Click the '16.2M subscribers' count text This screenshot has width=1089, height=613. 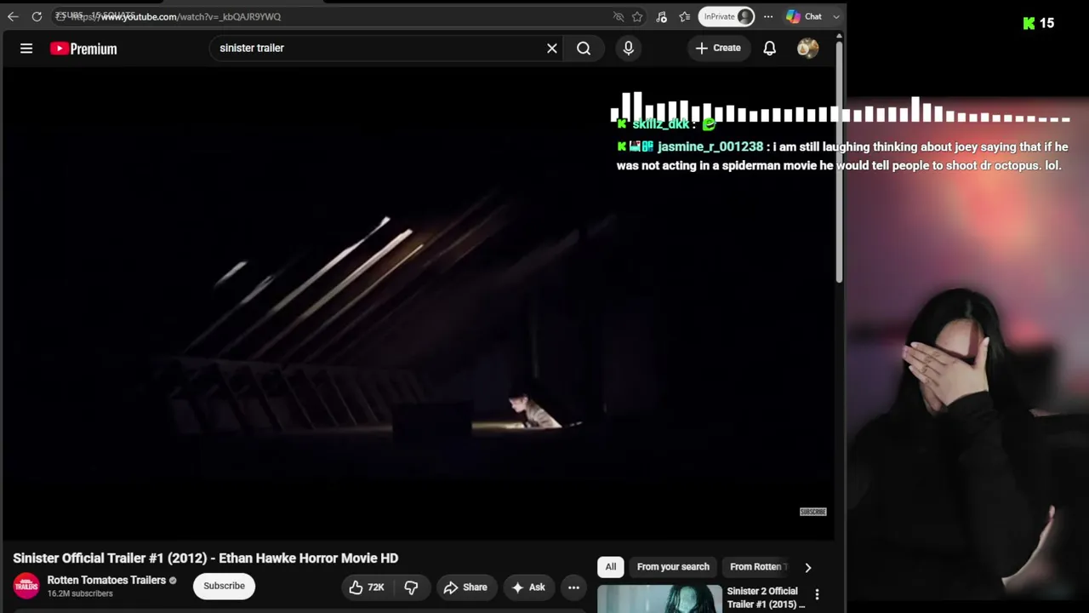80,593
